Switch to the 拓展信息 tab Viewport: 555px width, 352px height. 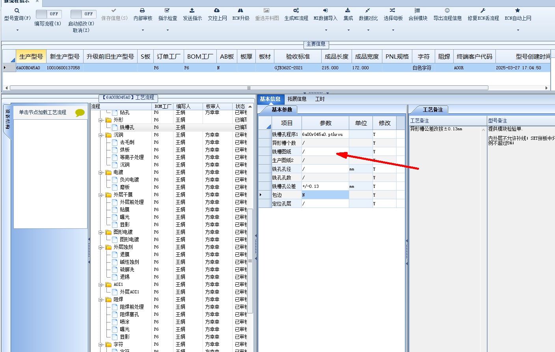(x=297, y=99)
